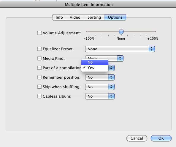
Task: Check the Skip when shuffling box
Action: (39, 87)
